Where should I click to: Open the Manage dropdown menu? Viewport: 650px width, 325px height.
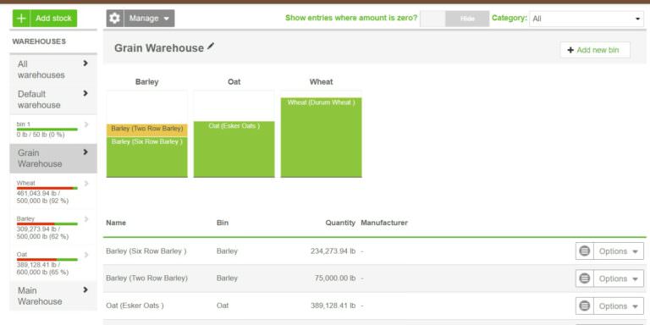tap(149, 19)
